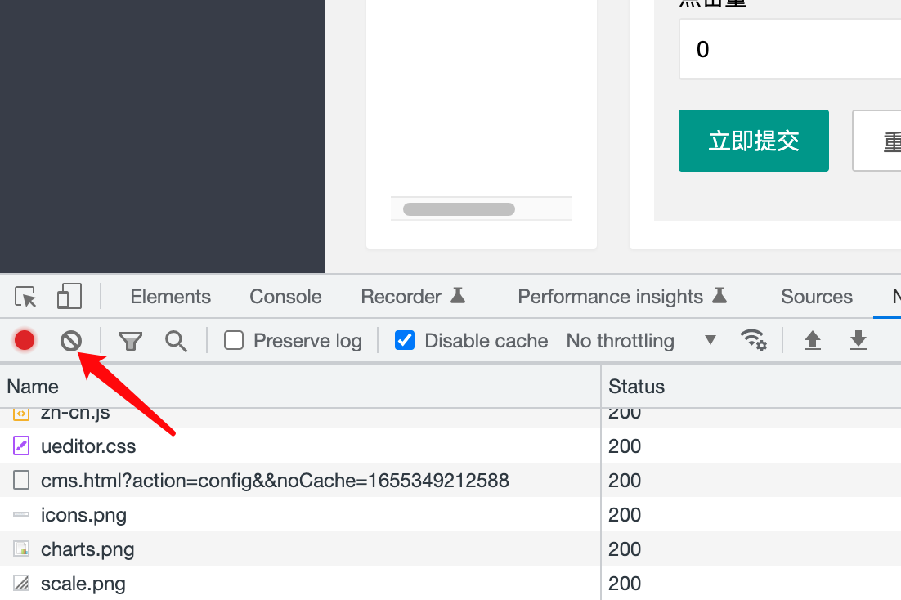Stop recording network log

pos(25,340)
